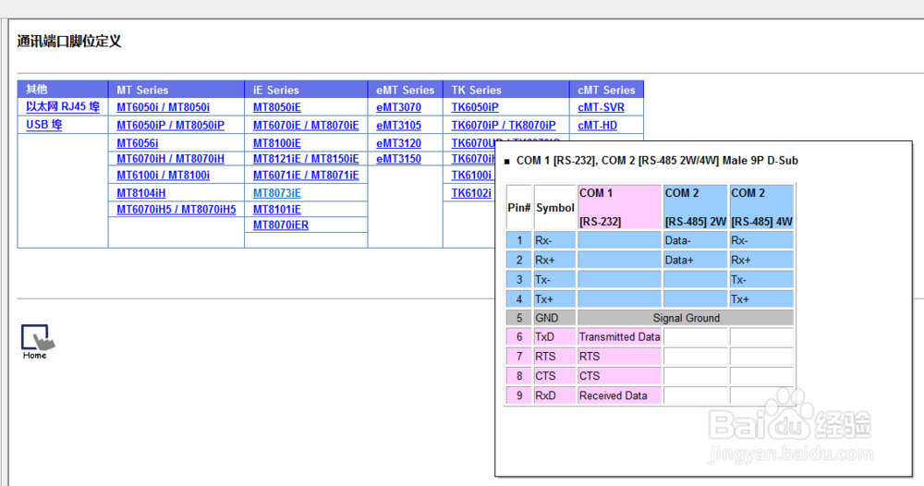The height and width of the screenshot is (486, 924).
Task: Select the MT8100iE link
Action: tap(277, 143)
